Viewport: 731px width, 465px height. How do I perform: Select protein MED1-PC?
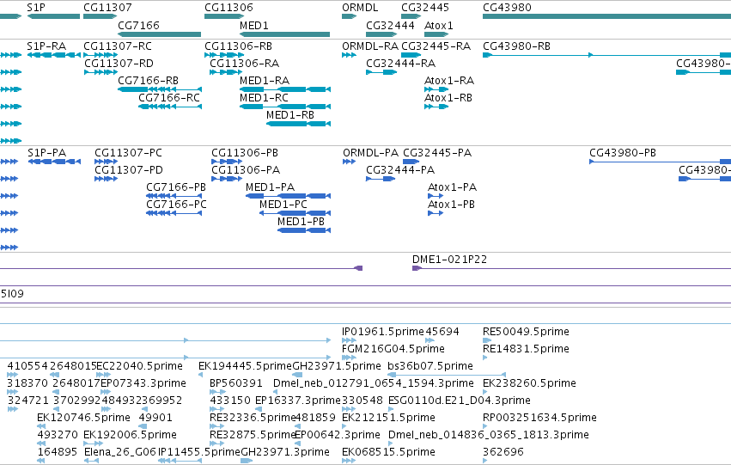pos(283,205)
